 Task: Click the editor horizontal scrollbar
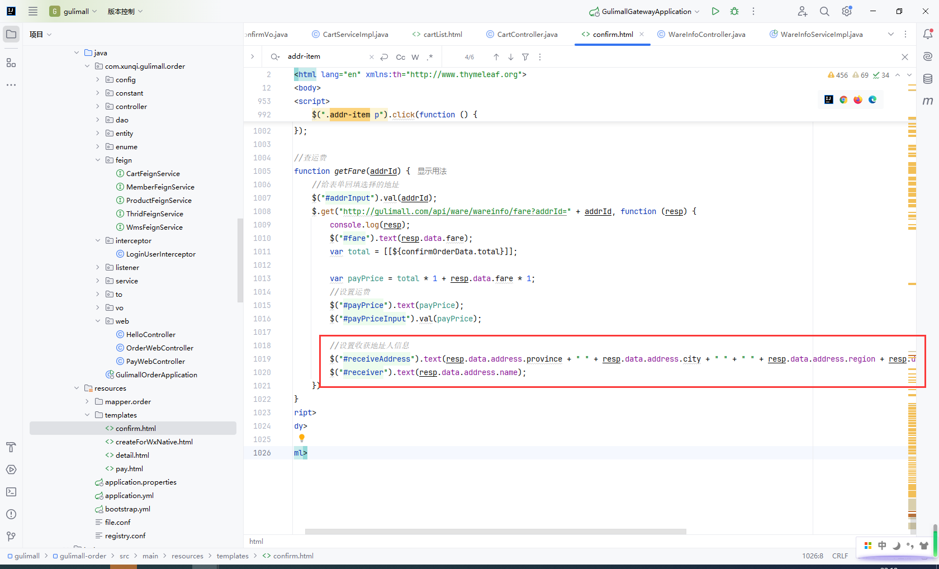(495, 531)
